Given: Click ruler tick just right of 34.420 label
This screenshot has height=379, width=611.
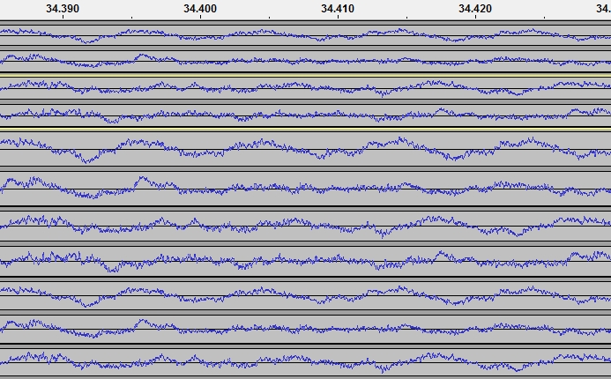Looking at the screenshot, I should pos(544,18).
